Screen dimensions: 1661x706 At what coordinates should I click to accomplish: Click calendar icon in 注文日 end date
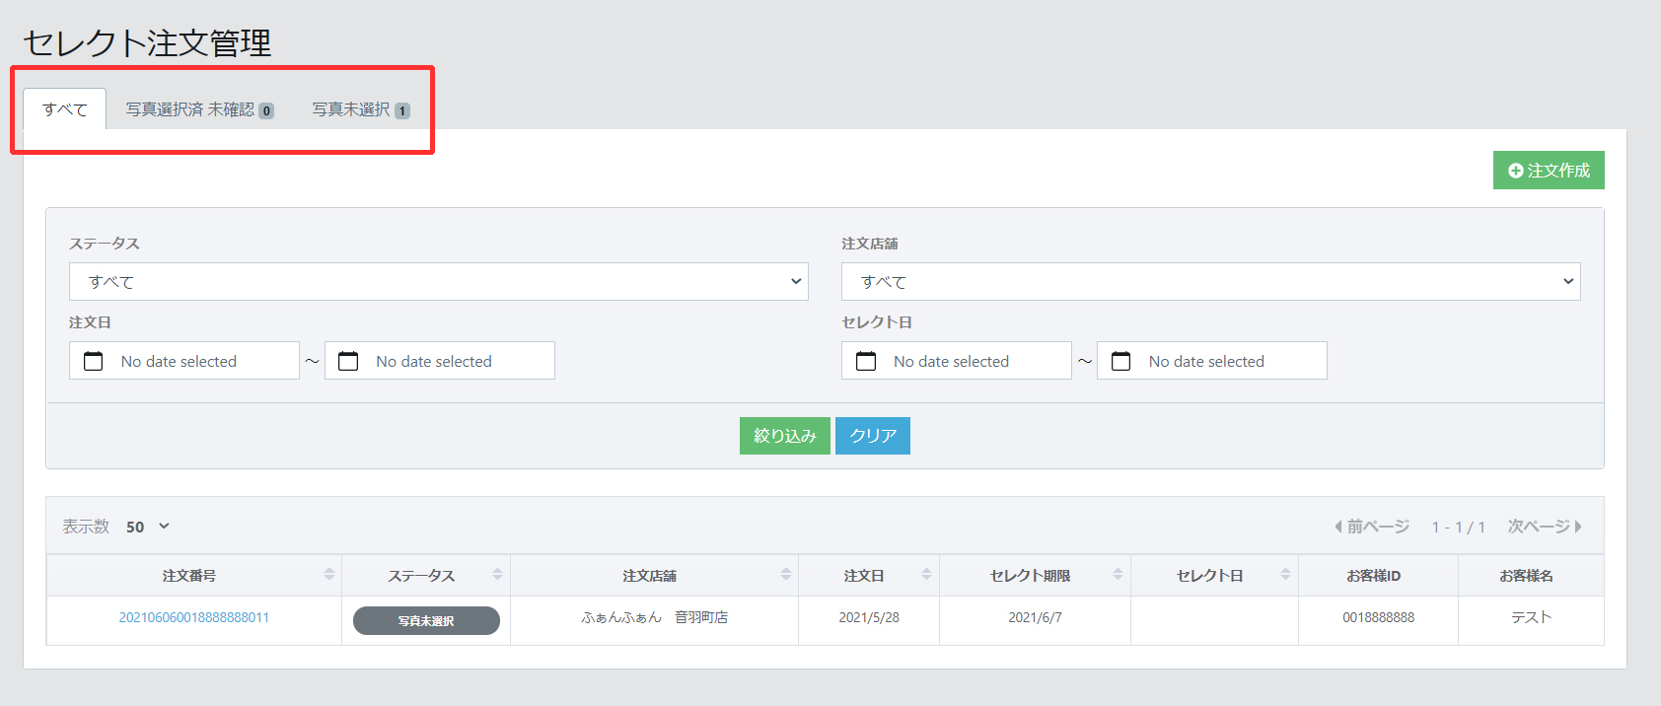[348, 361]
